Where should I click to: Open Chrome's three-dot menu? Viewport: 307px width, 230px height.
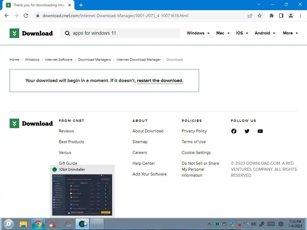coord(300,16)
